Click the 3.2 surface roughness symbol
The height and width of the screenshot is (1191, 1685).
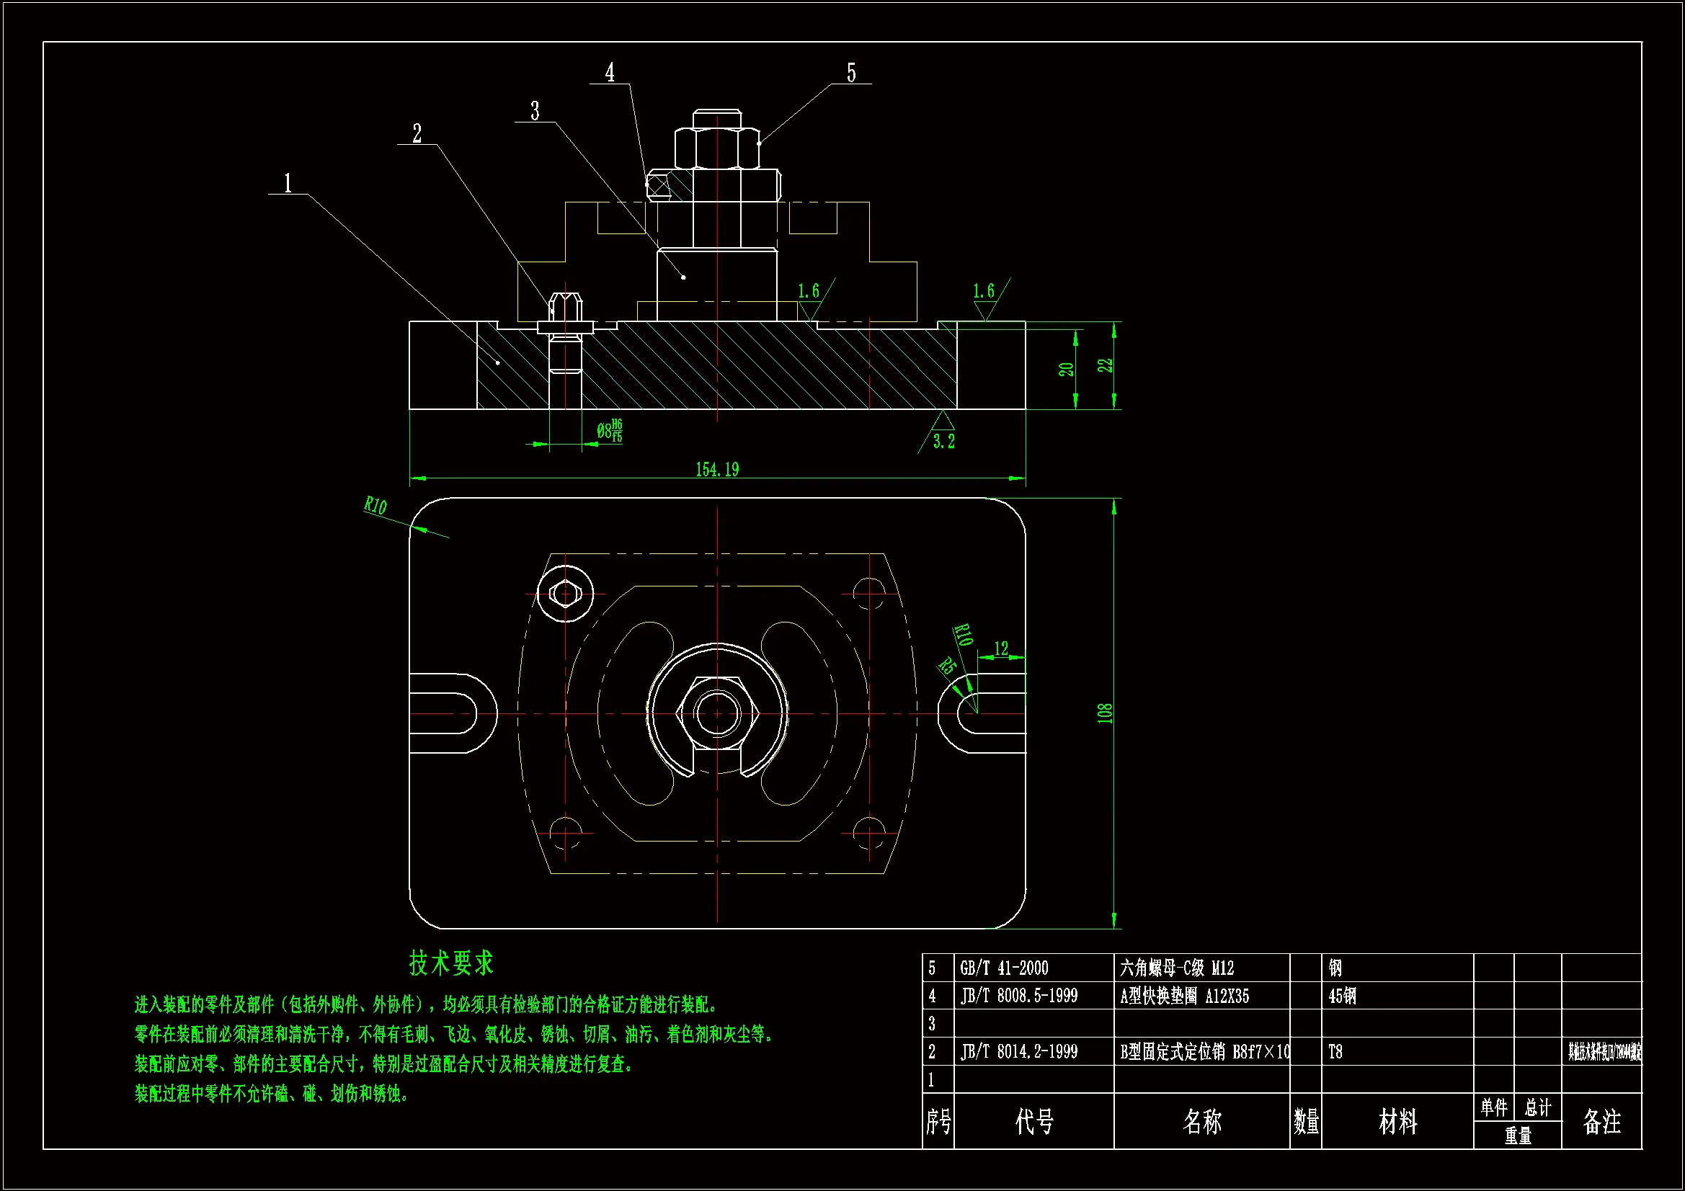(x=944, y=441)
